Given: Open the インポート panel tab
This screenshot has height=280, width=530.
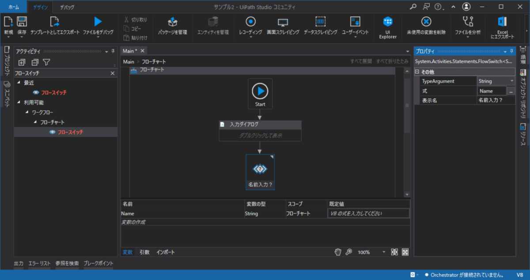Looking at the screenshot, I should click(166, 252).
